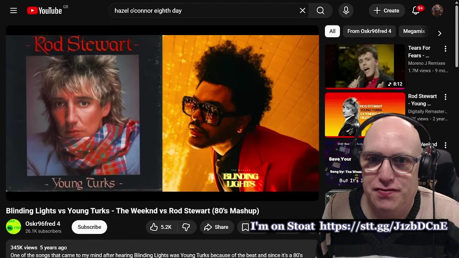Viewport: 459px width, 258px height.
Task: Show more filter chips arrow
Action: [440, 33]
